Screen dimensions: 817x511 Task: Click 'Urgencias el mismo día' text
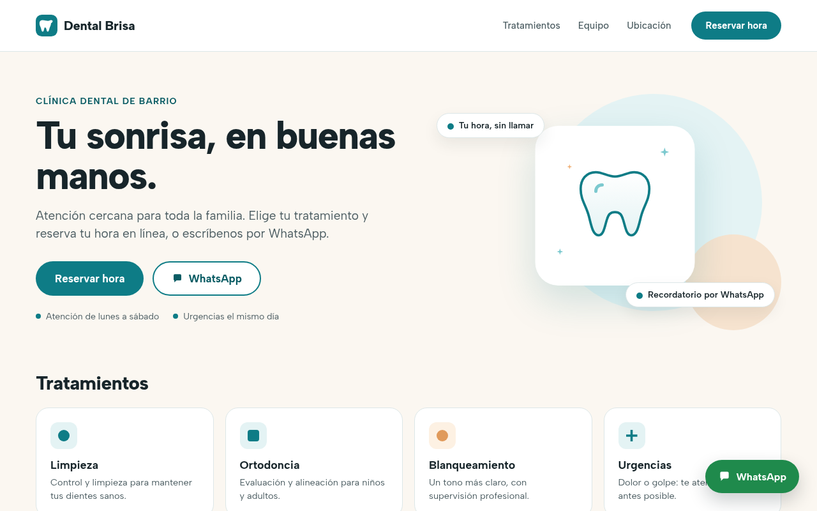click(231, 316)
